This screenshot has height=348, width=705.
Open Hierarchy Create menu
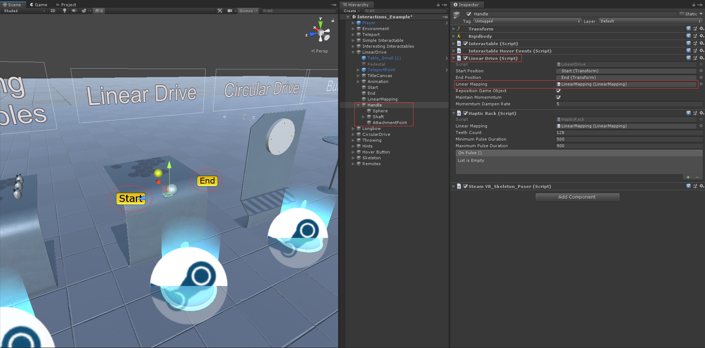[351, 11]
